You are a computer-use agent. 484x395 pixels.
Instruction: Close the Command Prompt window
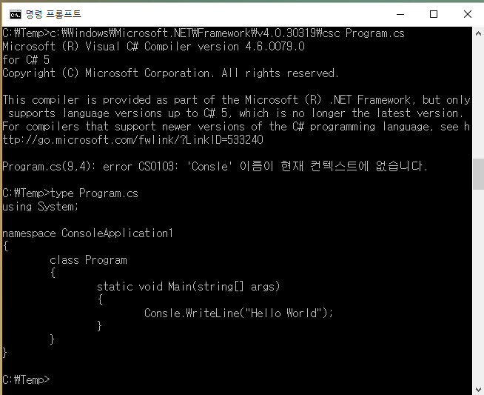point(468,13)
